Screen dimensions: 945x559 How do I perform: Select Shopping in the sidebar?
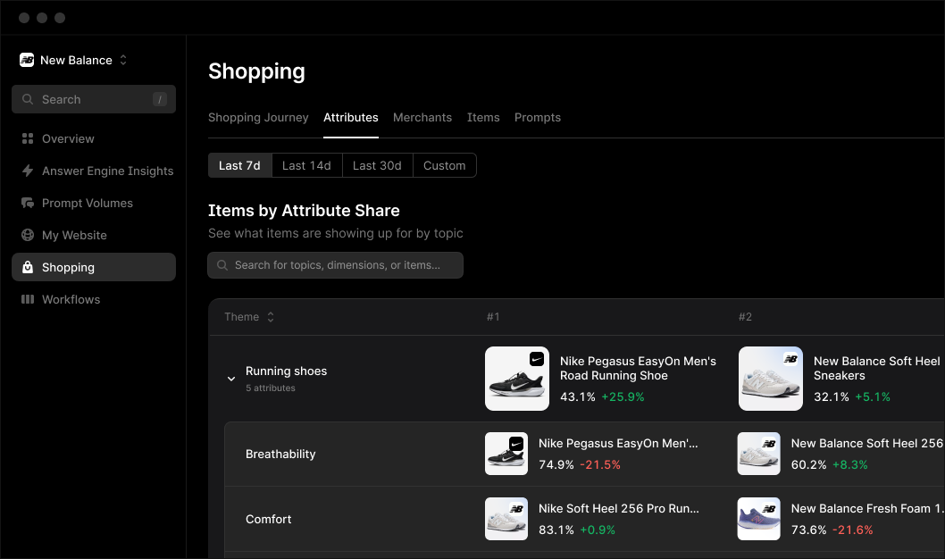point(94,267)
